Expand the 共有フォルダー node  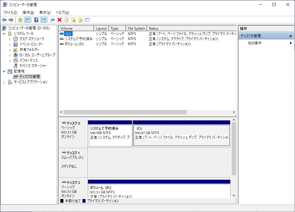[10, 50]
